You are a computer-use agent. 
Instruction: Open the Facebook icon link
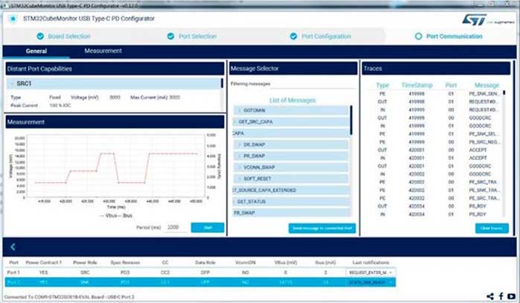(x=501, y=296)
